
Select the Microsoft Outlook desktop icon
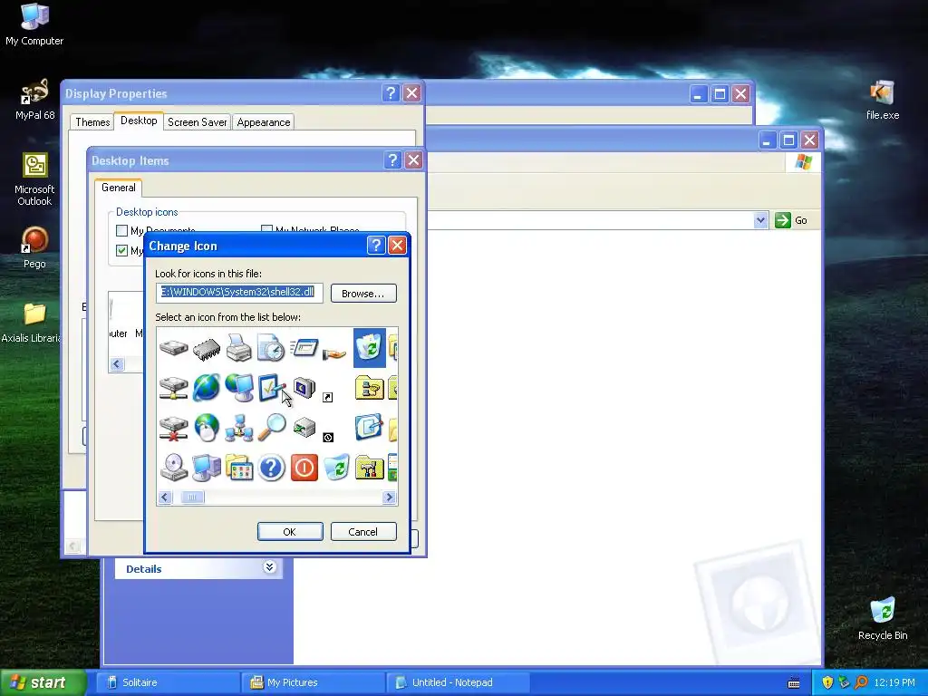(x=34, y=179)
